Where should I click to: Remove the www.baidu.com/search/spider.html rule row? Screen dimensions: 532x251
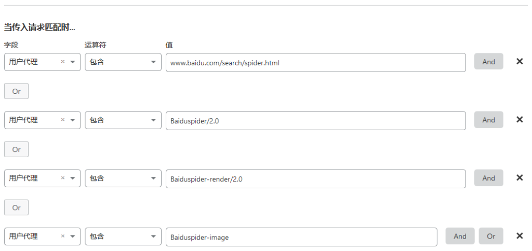519,61
